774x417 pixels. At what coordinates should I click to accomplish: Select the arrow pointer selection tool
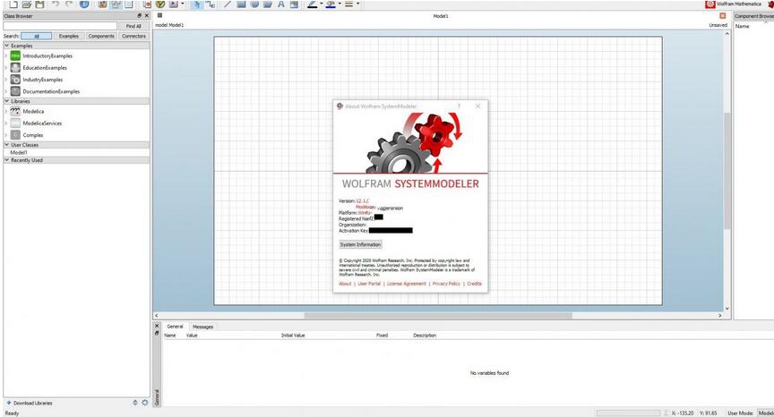click(197, 4)
